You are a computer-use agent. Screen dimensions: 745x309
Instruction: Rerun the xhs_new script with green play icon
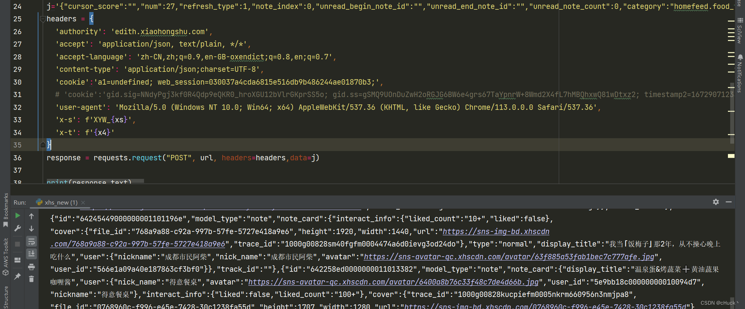point(17,215)
